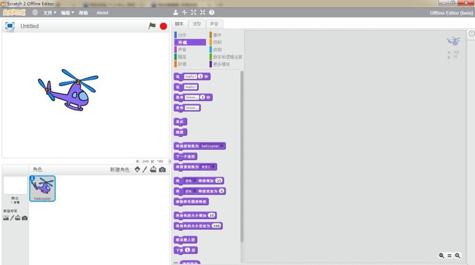Open language selection globe icon
Screen dimensions: 475x265
tap(35, 12)
